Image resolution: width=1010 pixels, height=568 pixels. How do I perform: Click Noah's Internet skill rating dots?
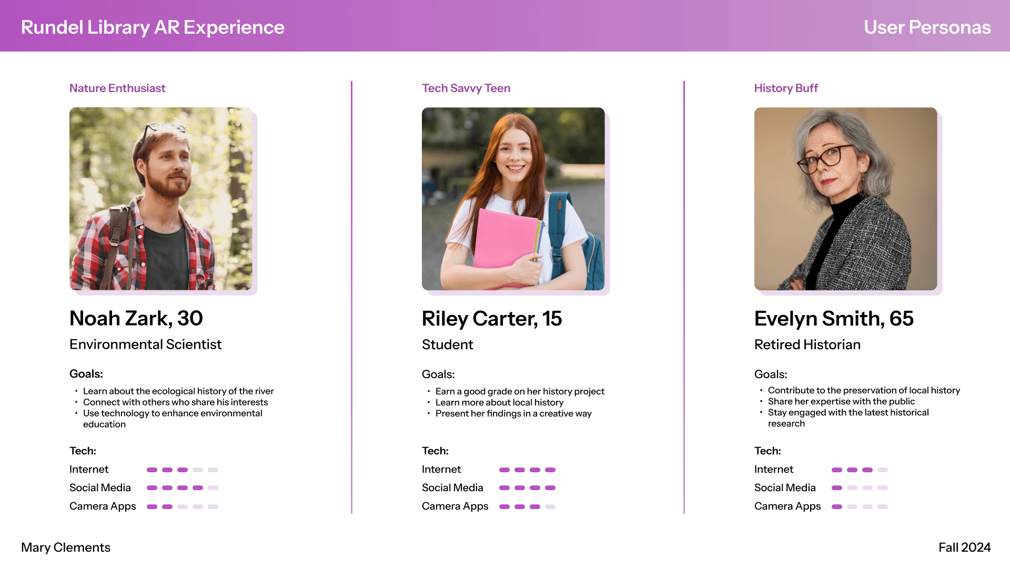pyautogui.click(x=183, y=470)
